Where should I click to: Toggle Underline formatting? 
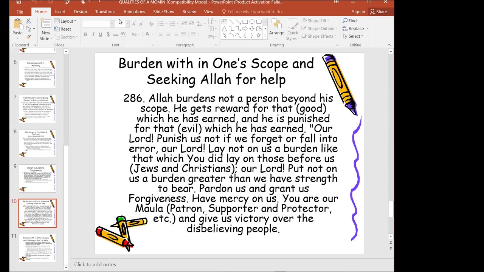[100, 34]
